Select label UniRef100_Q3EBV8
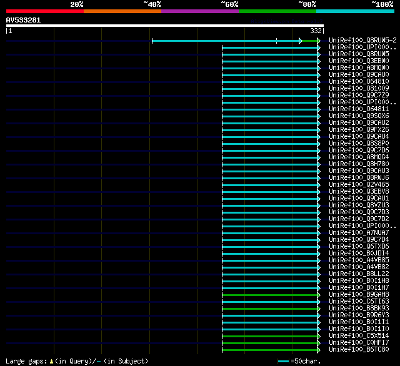Screen dimensions: 400x366 359,191
